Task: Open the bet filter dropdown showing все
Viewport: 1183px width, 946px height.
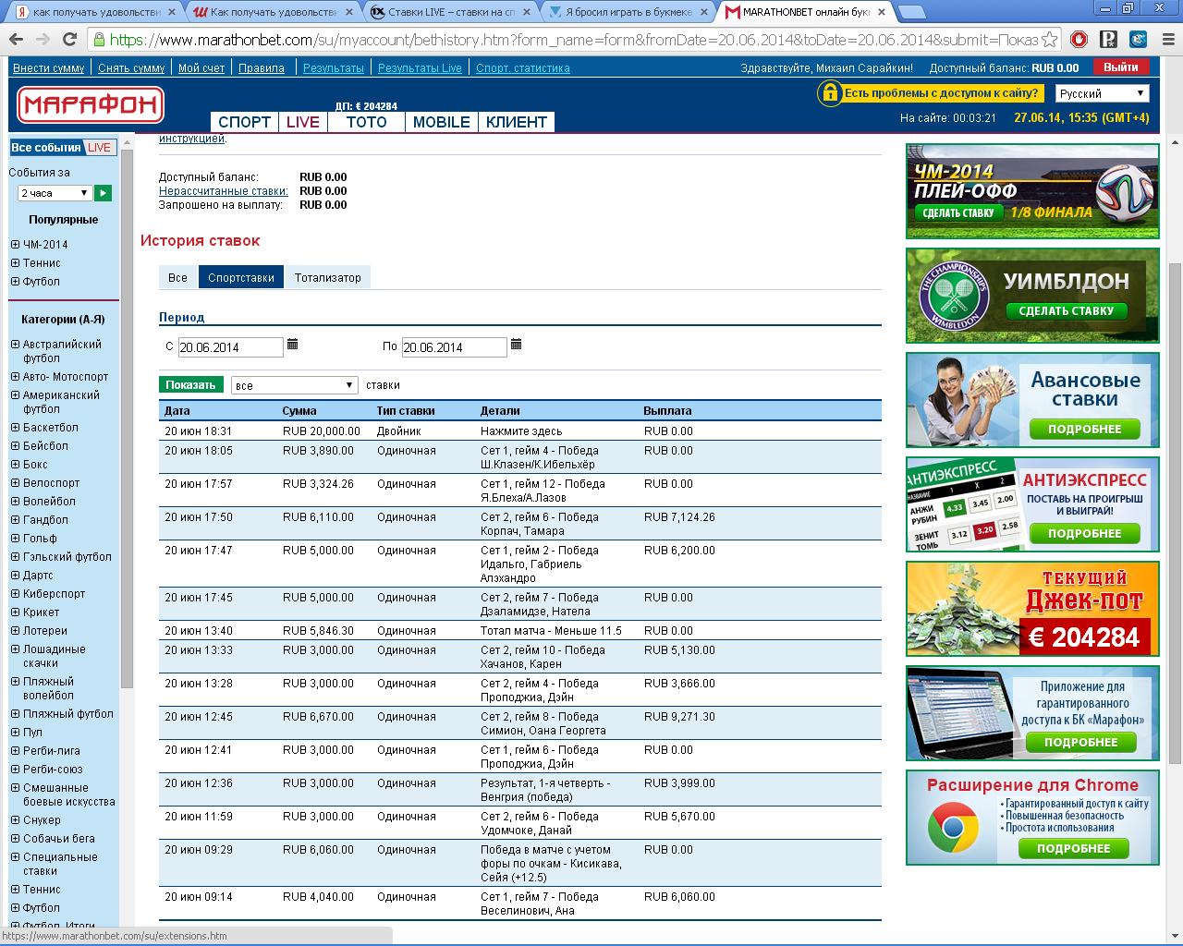Action: tap(294, 385)
